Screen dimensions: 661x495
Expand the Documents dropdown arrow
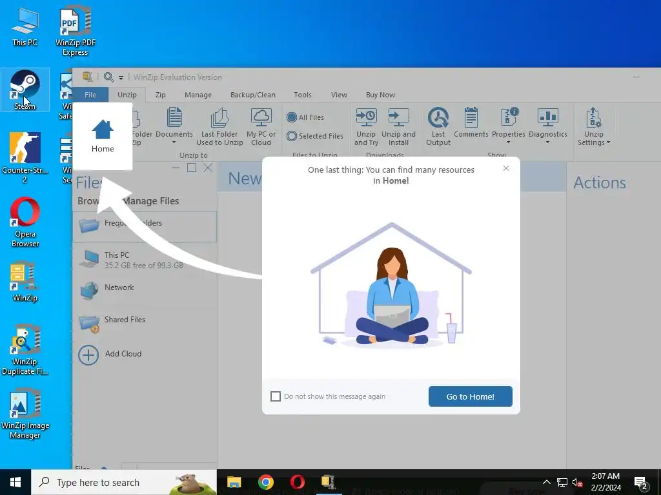point(174,142)
